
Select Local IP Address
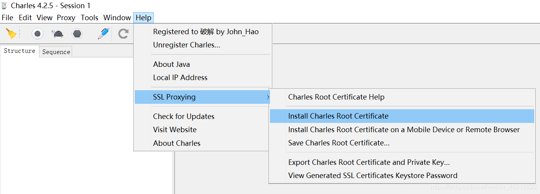click(202, 78)
